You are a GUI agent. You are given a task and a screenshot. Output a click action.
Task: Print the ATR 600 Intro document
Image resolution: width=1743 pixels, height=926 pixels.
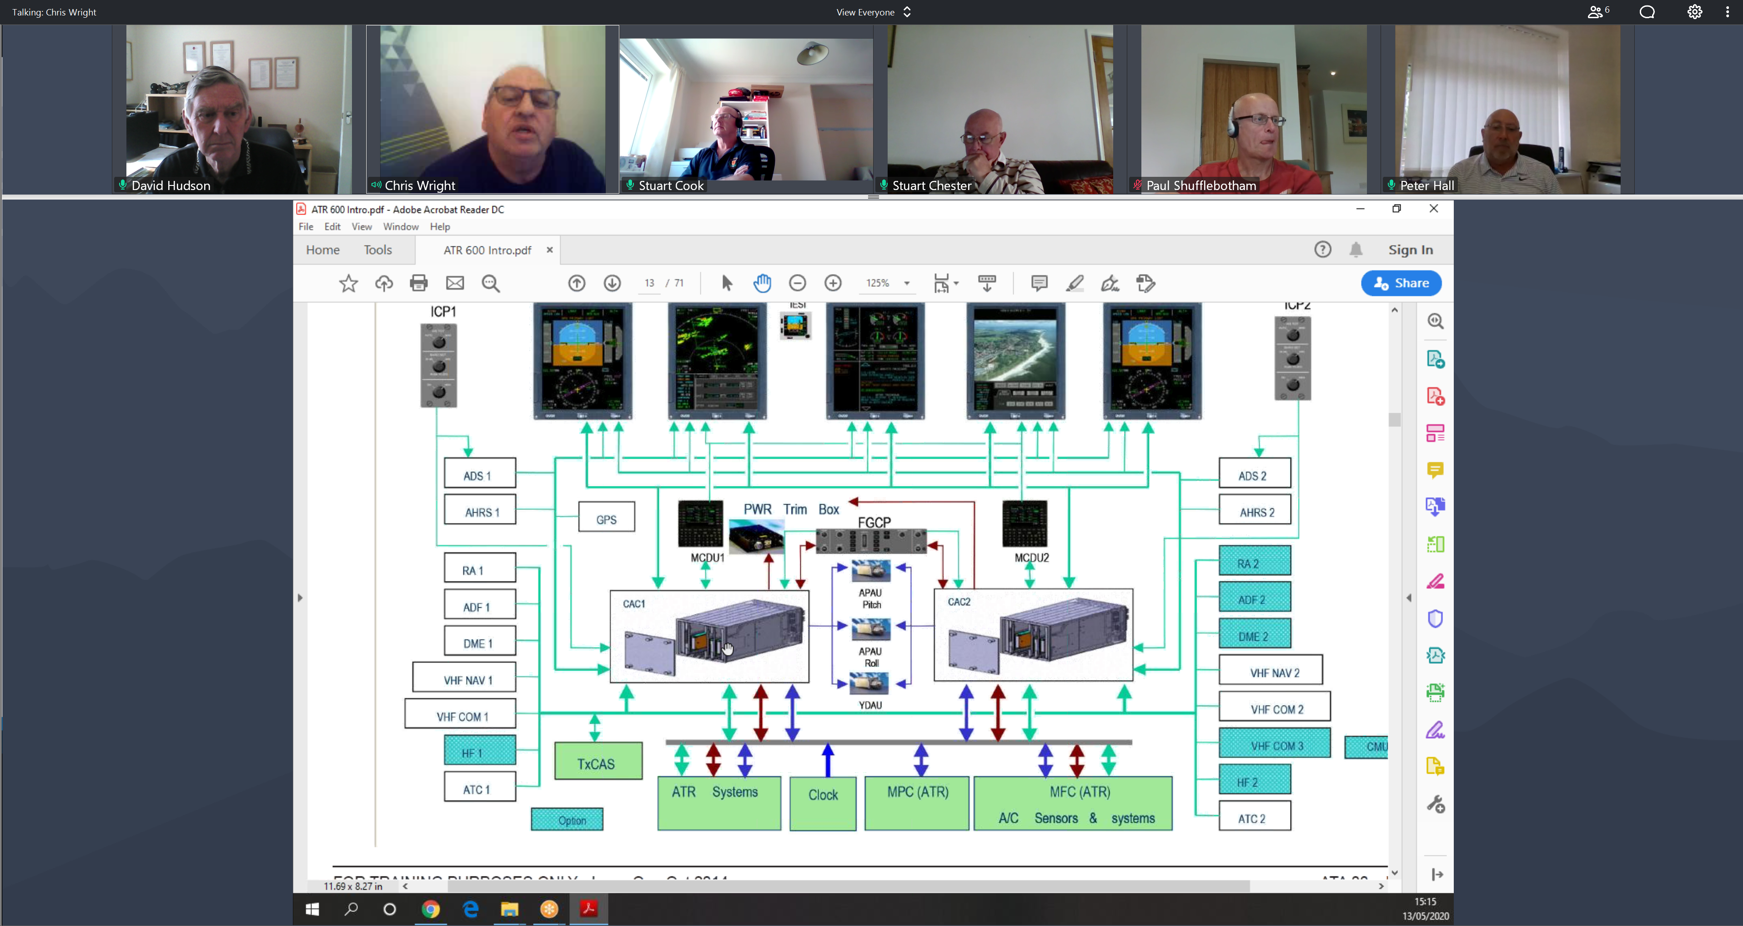419,283
